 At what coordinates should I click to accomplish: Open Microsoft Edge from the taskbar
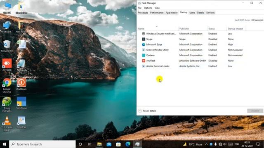click(x=128, y=144)
